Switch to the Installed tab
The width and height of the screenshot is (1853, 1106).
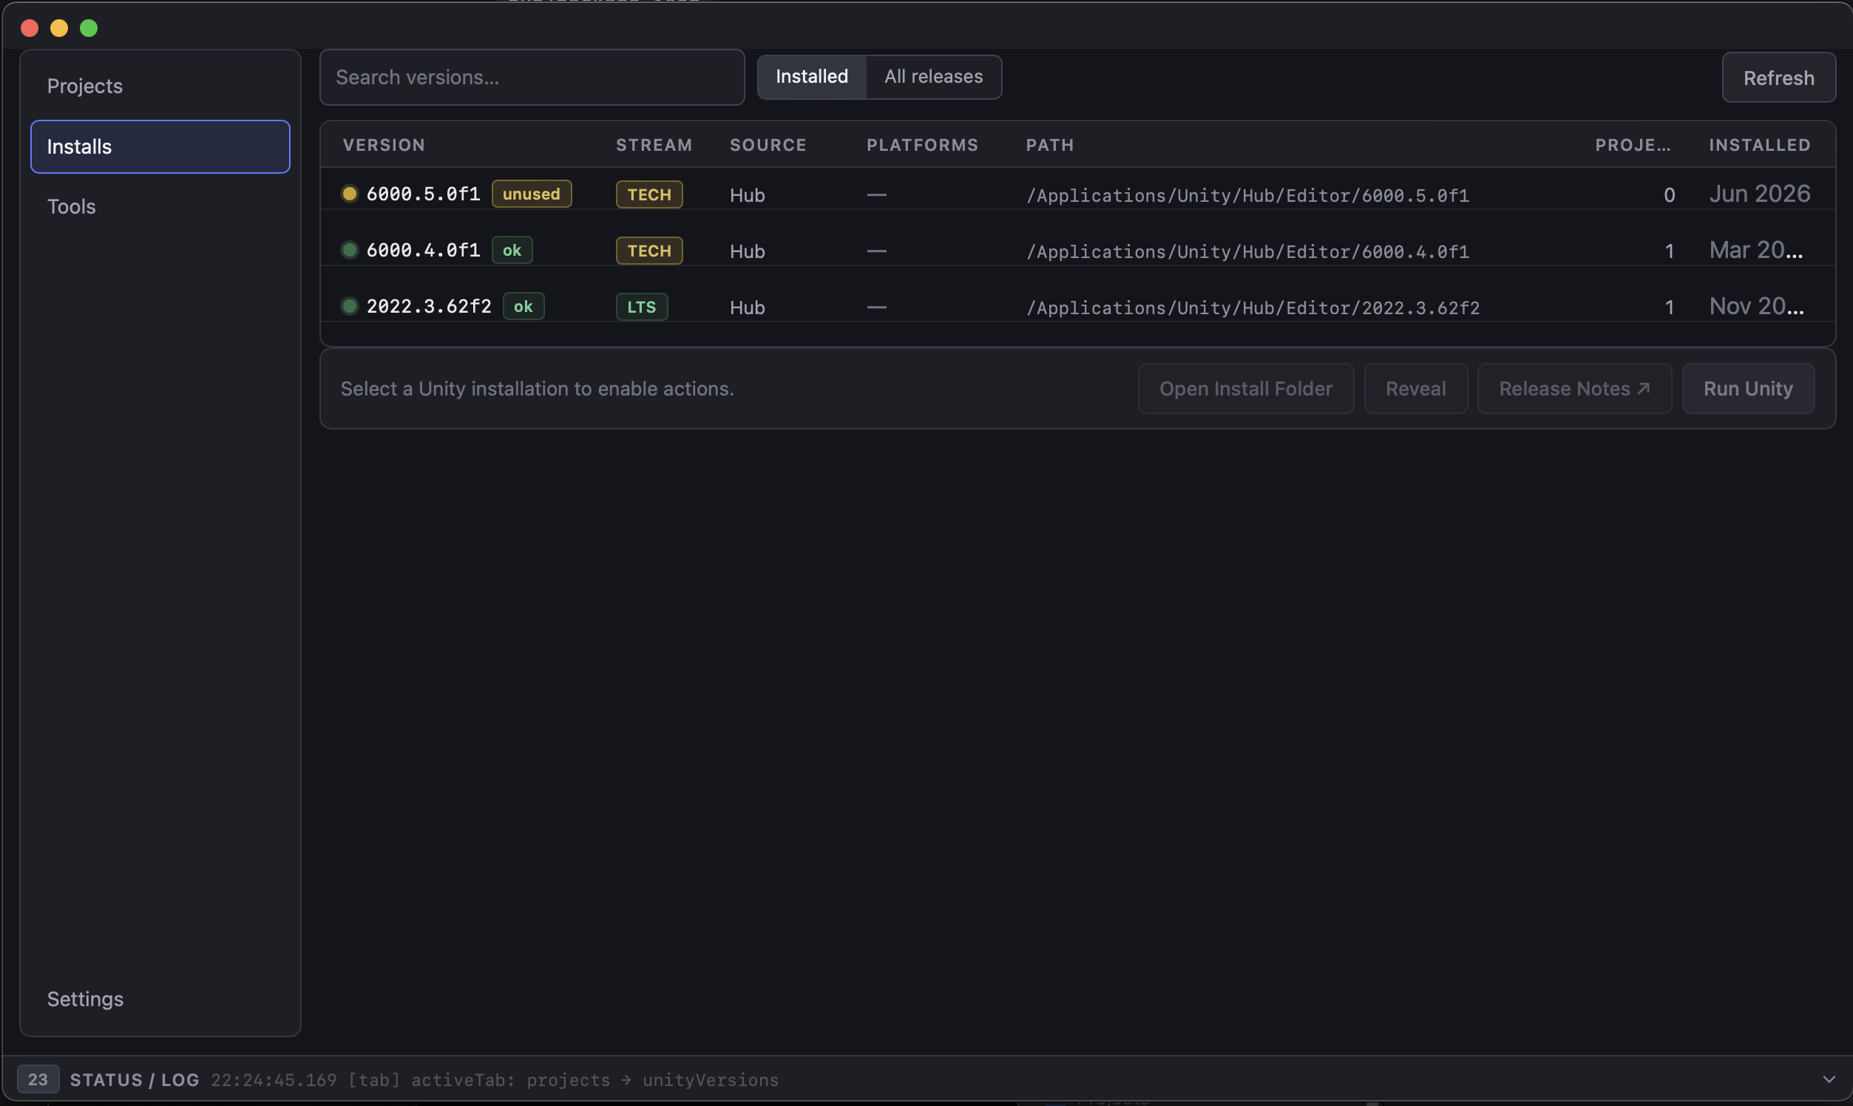point(812,77)
